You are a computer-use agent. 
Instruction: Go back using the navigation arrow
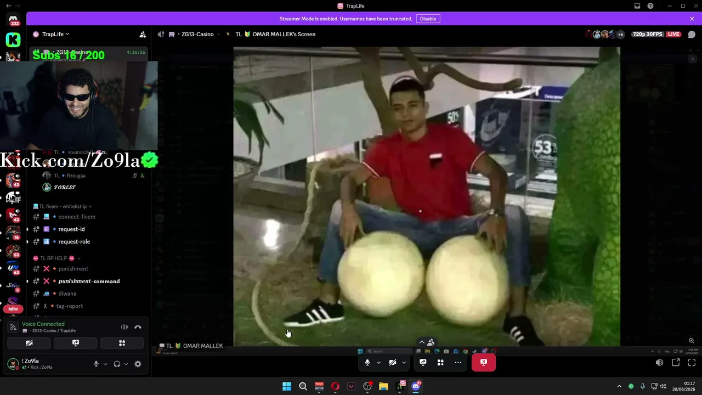(8, 5)
